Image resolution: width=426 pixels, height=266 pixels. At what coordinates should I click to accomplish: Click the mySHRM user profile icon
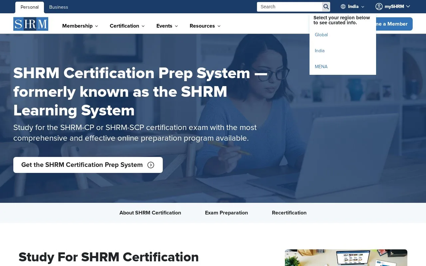click(379, 6)
